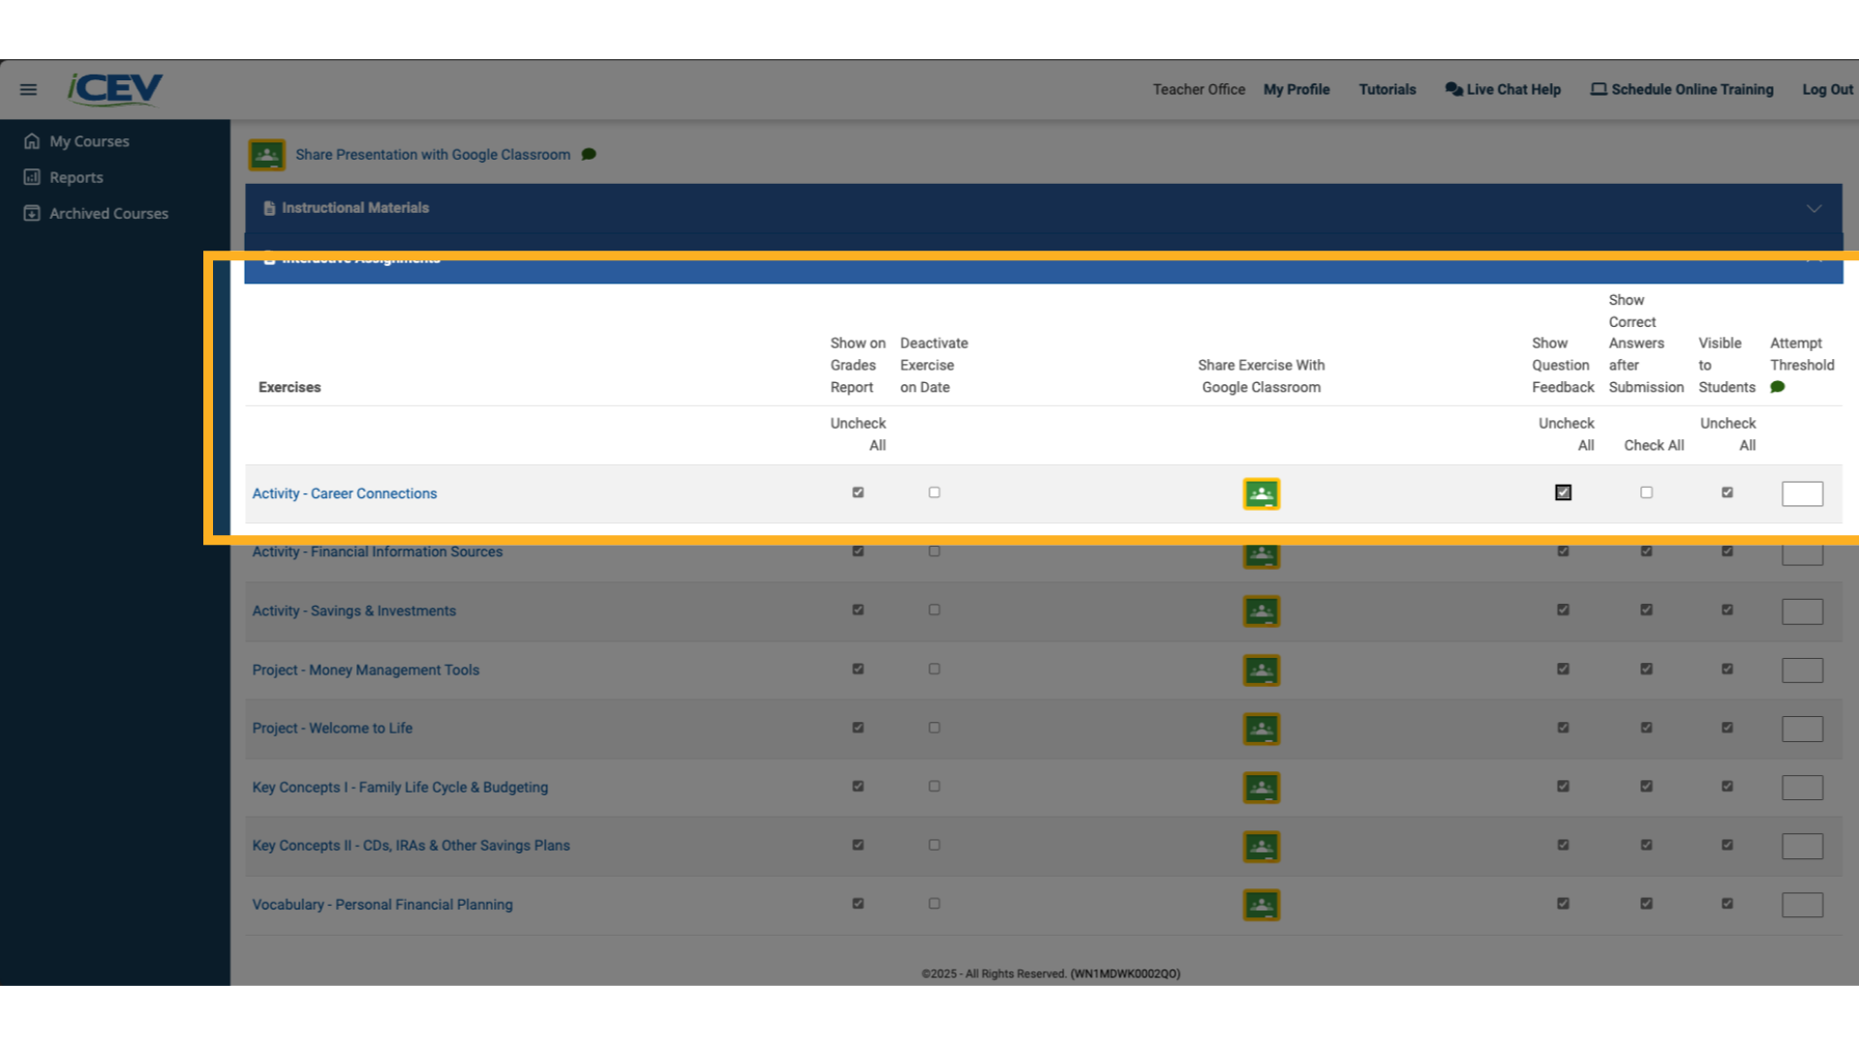Toggle Visible to Students for Career Connections

[1727, 493]
